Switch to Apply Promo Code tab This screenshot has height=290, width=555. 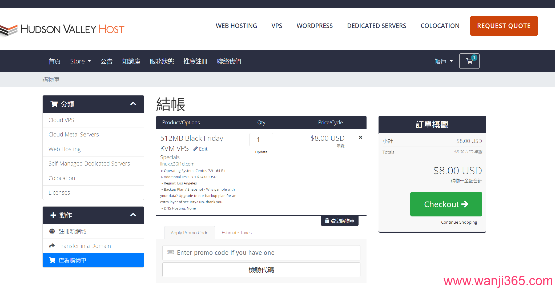[190, 233]
